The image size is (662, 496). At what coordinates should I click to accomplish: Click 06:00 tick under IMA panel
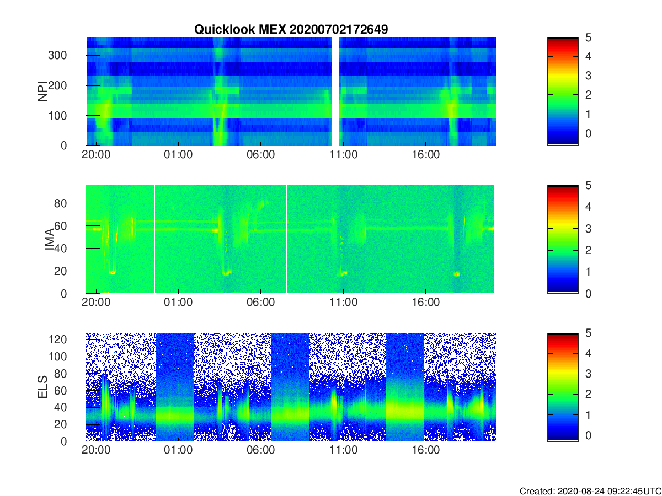click(260, 303)
